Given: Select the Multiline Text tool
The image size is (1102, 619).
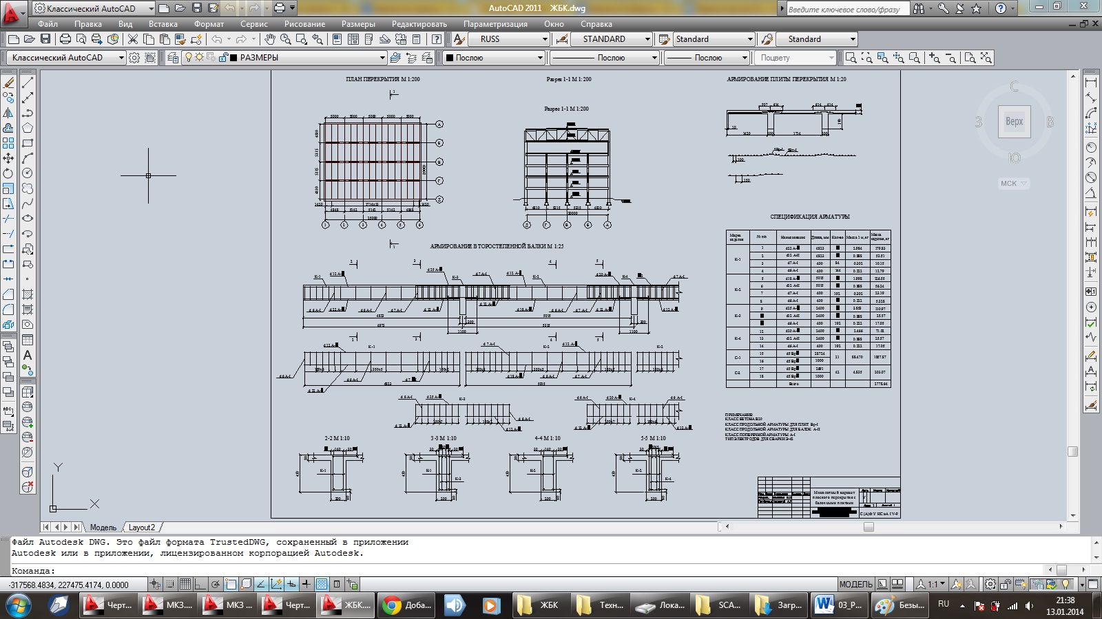Looking at the screenshot, I should point(28,355).
